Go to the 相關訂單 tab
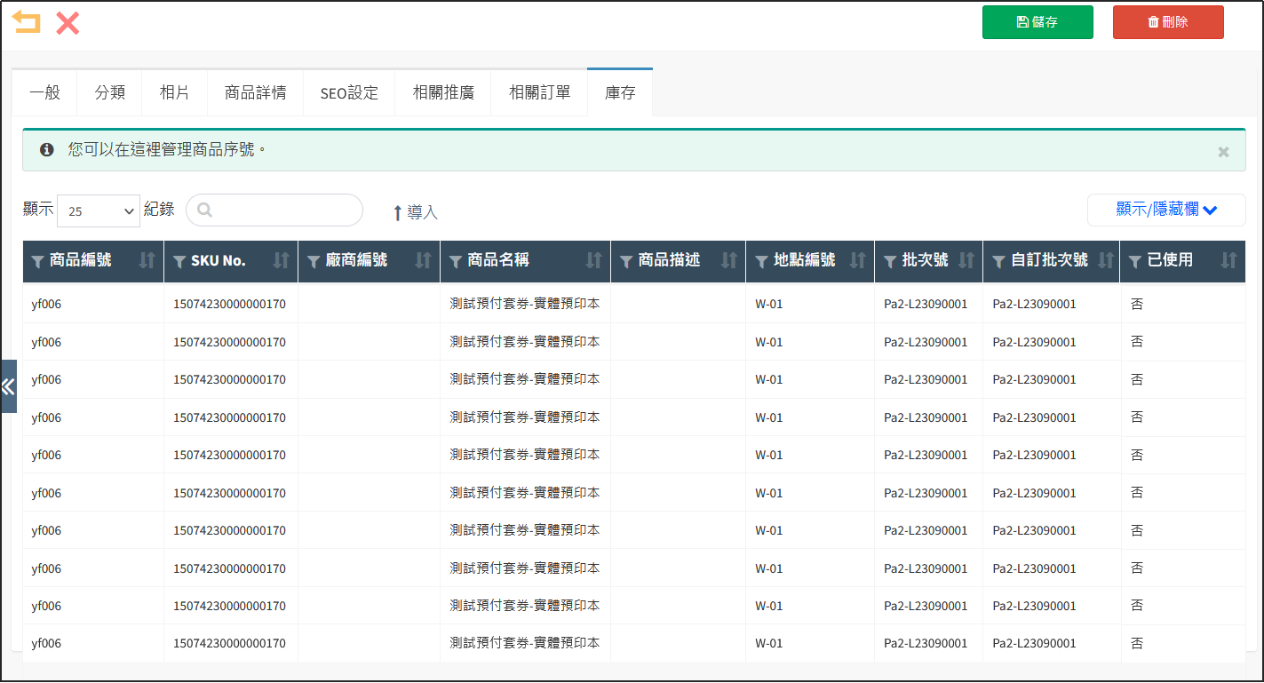This screenshot has height=683, width=1264. coord(539,92)
